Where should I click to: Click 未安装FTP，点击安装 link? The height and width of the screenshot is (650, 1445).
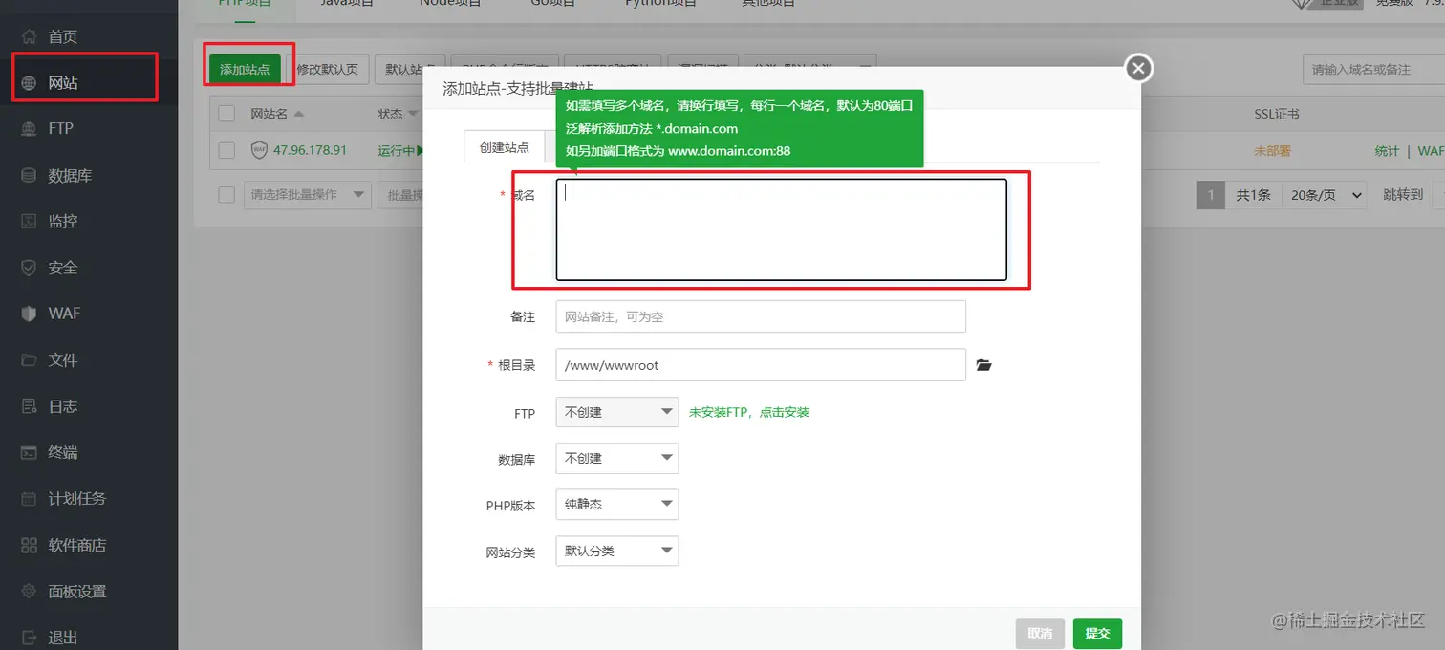749,412
